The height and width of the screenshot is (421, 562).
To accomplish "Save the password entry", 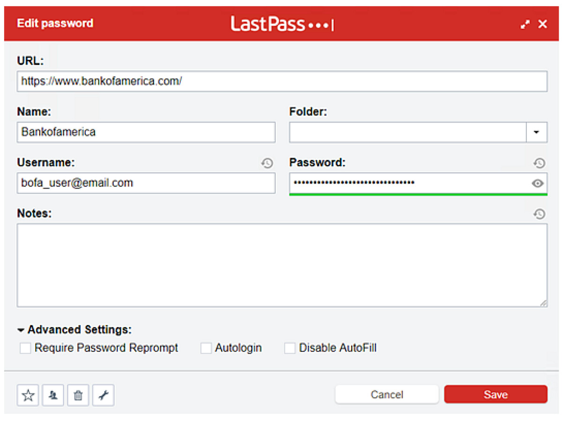I will point(495,394).
